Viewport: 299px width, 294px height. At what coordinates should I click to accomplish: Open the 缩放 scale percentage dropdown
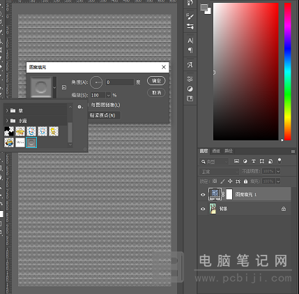coord(108,95)
